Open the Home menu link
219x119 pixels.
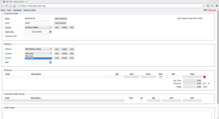tap(3, 10)
